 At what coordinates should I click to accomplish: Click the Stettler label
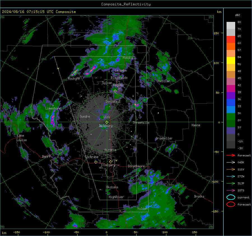(163, 81)
